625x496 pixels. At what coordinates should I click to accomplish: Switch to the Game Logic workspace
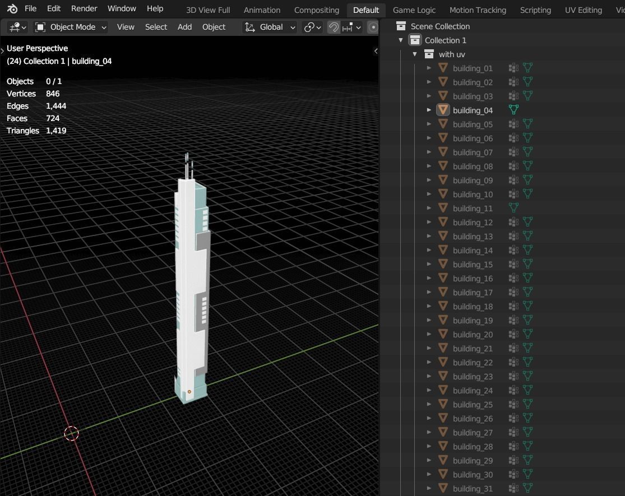tap(414, 10)
